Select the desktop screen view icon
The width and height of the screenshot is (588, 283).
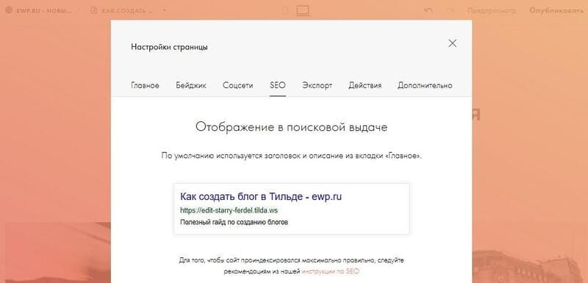(x=303, y=10)
